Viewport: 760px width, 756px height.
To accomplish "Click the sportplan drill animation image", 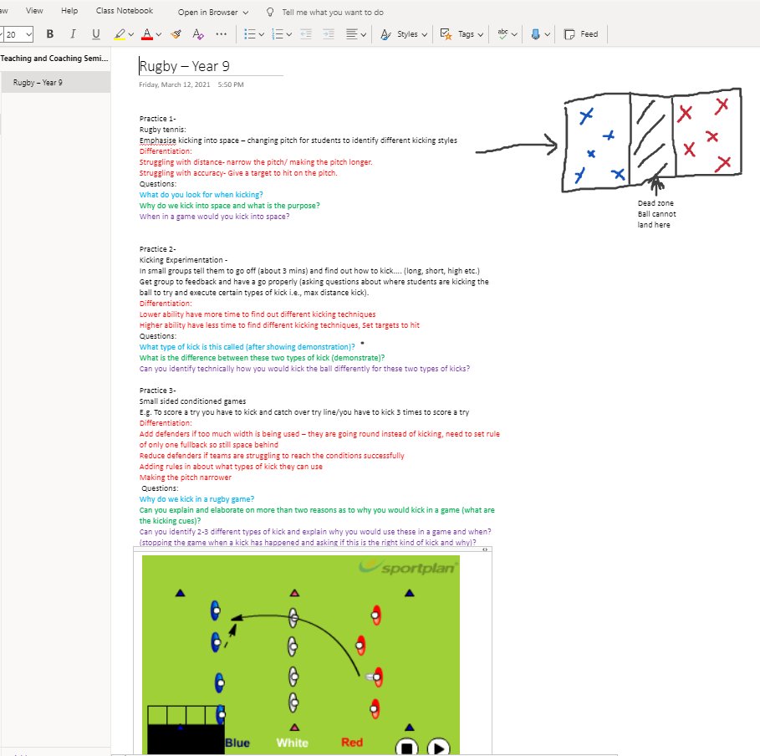I will pyautogui.click(x=300, y=655).
